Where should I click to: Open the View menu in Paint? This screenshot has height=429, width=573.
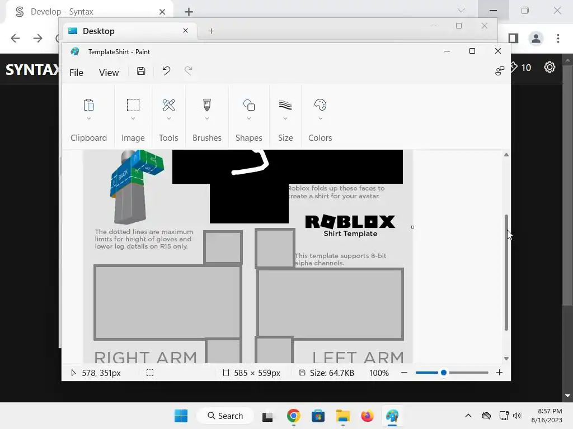109,73
